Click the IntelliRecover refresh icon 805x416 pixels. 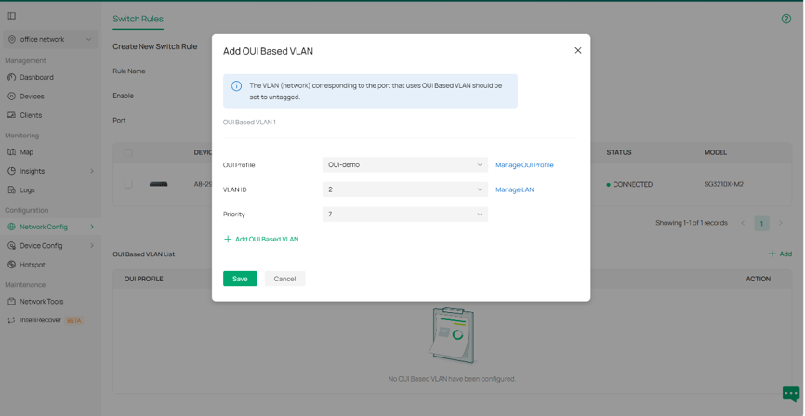coord(12,320)
